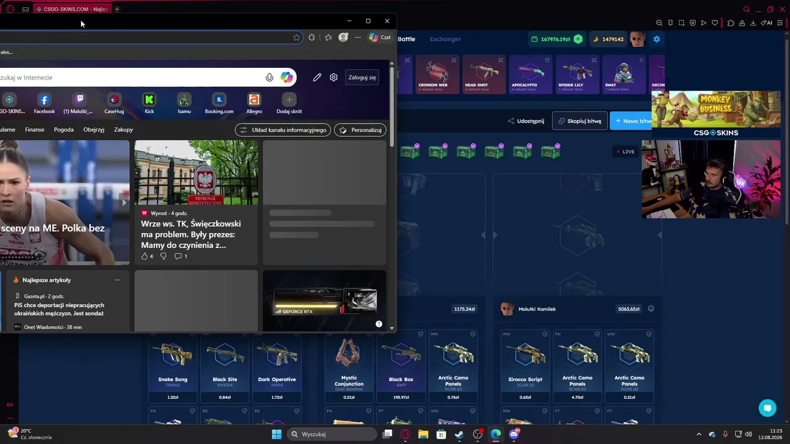Open Opera snapshot tool icon
The height and width of the screenshot is (444, 790).
coord(681,23)
